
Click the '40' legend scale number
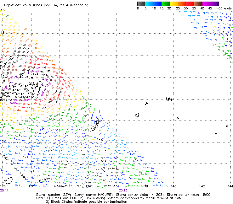[x=202, y=8]
